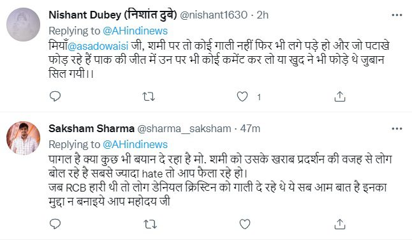Open more options for Nishant Dubey's tweet

397,15
